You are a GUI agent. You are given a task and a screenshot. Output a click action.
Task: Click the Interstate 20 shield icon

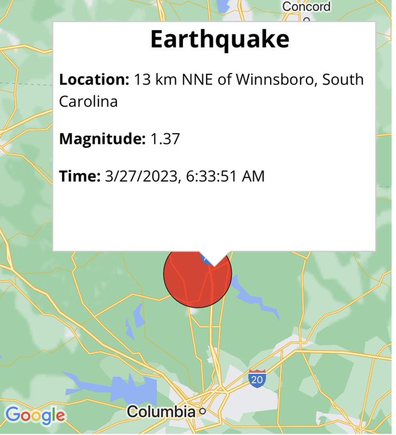(257, 379)
